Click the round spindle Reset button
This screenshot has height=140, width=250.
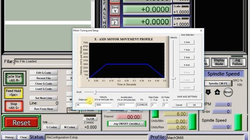228,92
